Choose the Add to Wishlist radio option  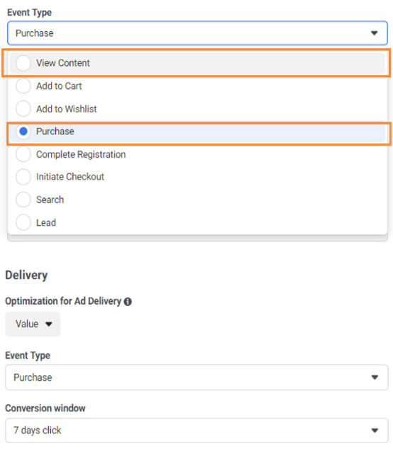point(23,109)
